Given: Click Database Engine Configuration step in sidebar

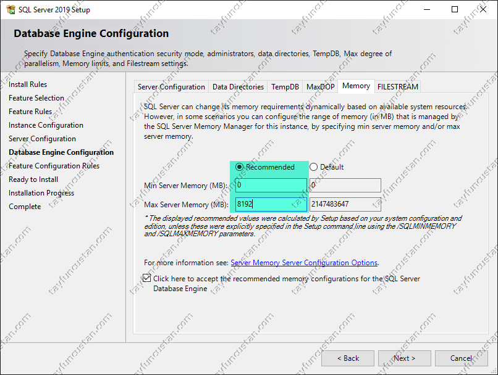Looking at the screenshot, I should pyautogui.click(x=61, y=152).
